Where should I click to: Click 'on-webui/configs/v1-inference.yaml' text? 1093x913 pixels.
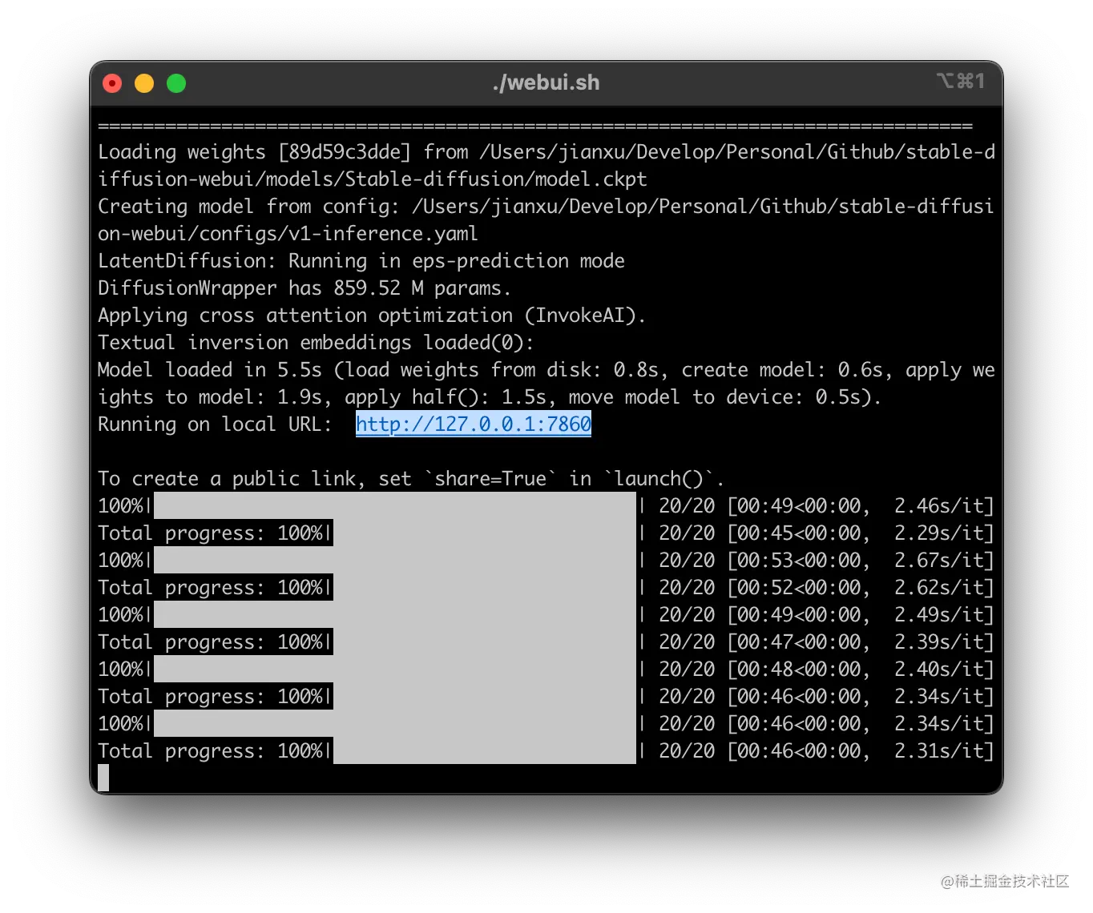288,234
